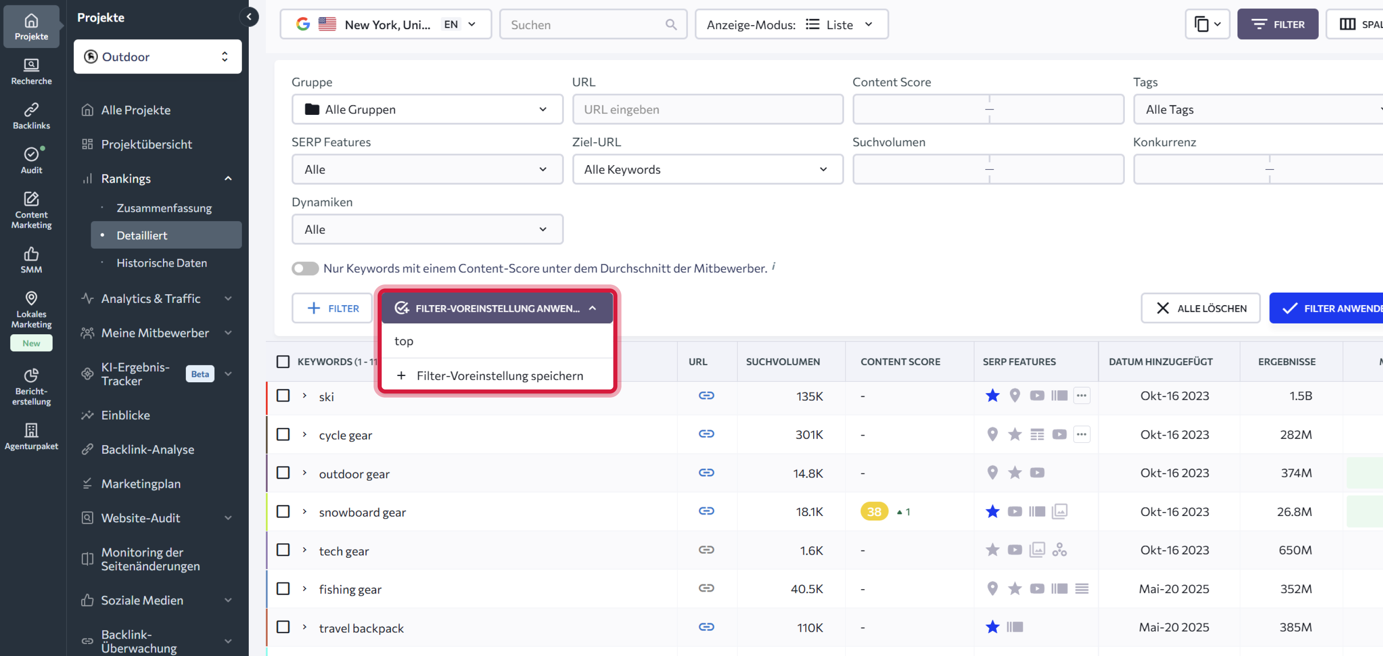The width and height of the screenshot is (1383, 656).
Task: Check the ski keyword checkbox
Action: pos(283,395)
